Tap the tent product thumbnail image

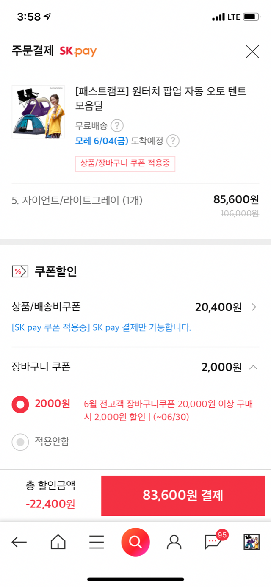point(38,112)
